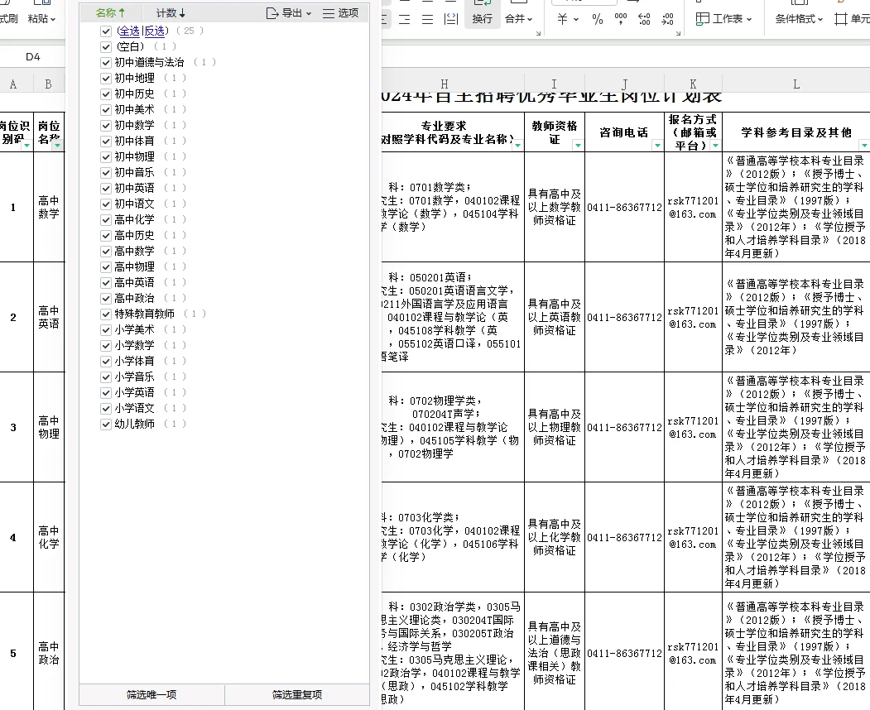Open the currency ¥ format dropdown

[x=577, y=21]
